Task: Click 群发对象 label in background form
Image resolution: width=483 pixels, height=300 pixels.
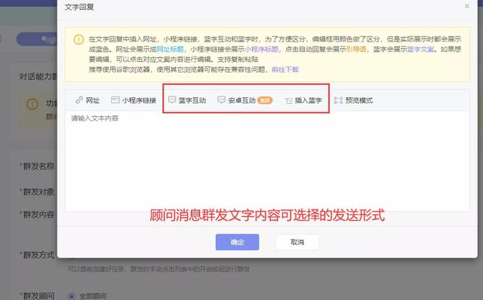Action: click(38, 192)
